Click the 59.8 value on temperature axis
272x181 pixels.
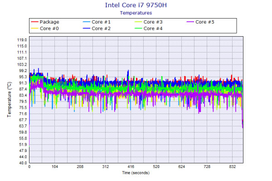[23, 132]
